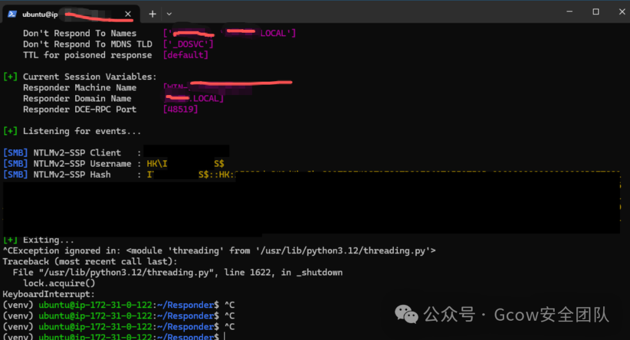Image resolution: width=630 pixels, height=340 pixels.
Task: Click "Responder DCE-RPC Port" label
Action: coord(79,109)
